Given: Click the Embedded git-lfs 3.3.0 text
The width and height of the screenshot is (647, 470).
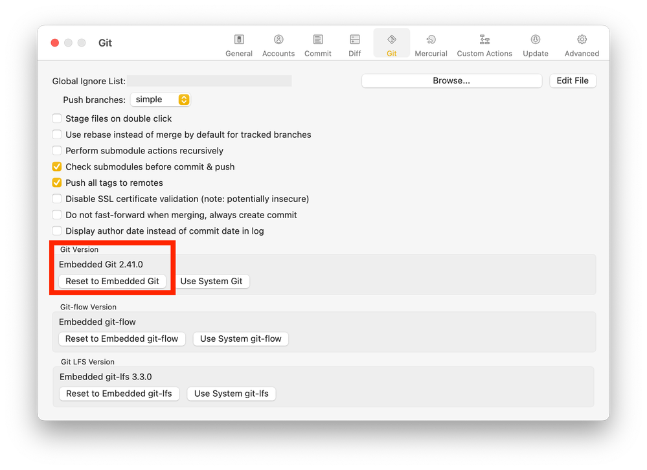Looking at the screenshot, I should [x=106, y=377].
